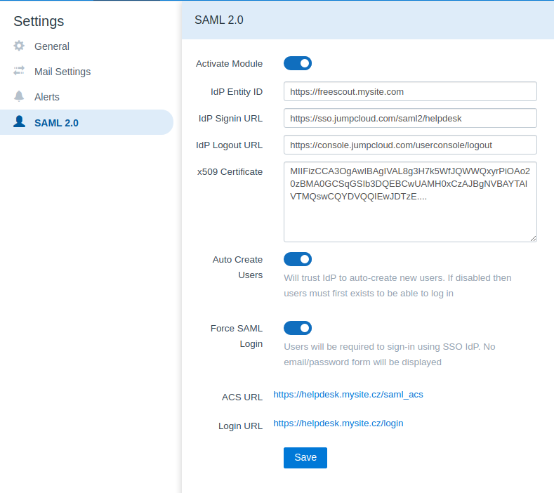554x493 pixels.
Task: Focus the IdP Entity ID field
Action: (410, 91)
